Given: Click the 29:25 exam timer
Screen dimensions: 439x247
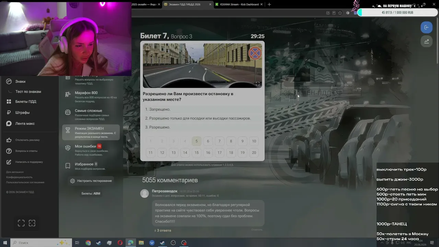Looking at the screenshot, I should [x=258, y=36].
